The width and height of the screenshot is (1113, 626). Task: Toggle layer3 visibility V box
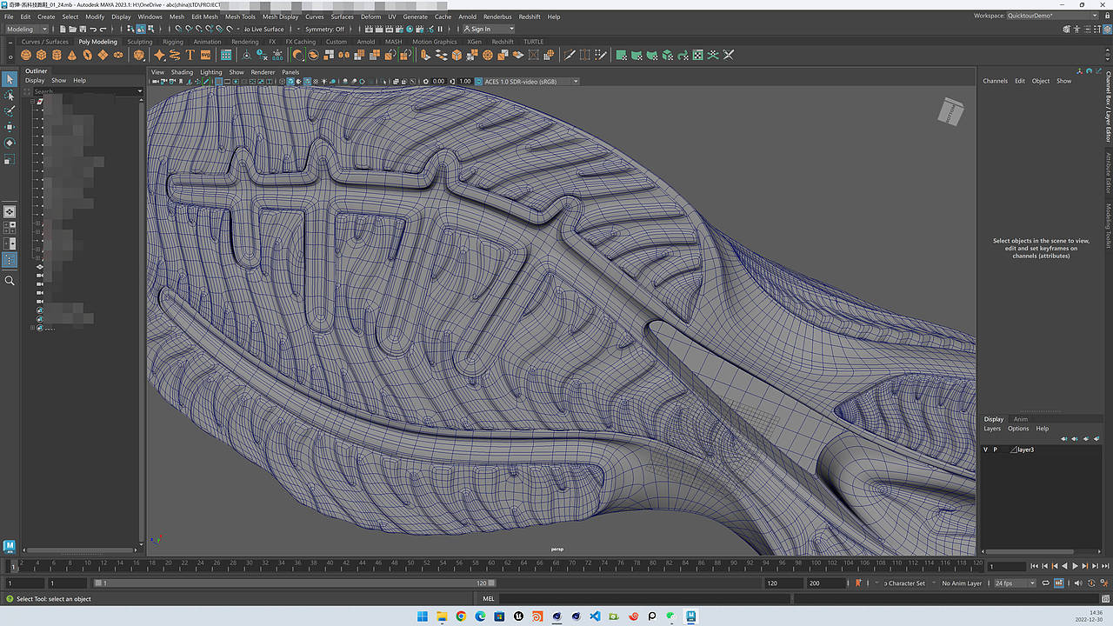point(985,450)
